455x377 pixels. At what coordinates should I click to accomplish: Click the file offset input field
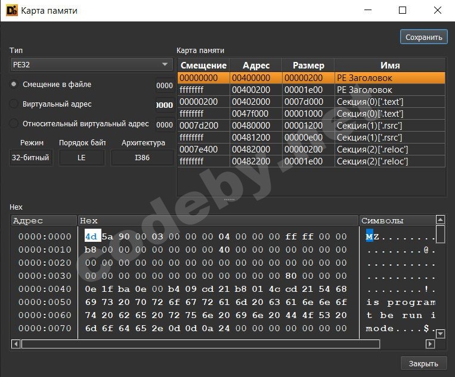(x=165, y=85)
